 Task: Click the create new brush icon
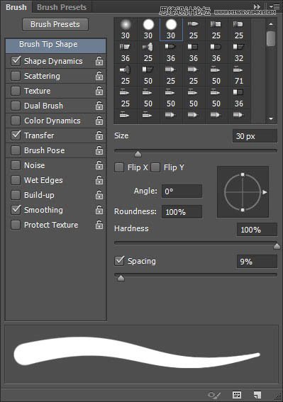[x=257, y=395]
